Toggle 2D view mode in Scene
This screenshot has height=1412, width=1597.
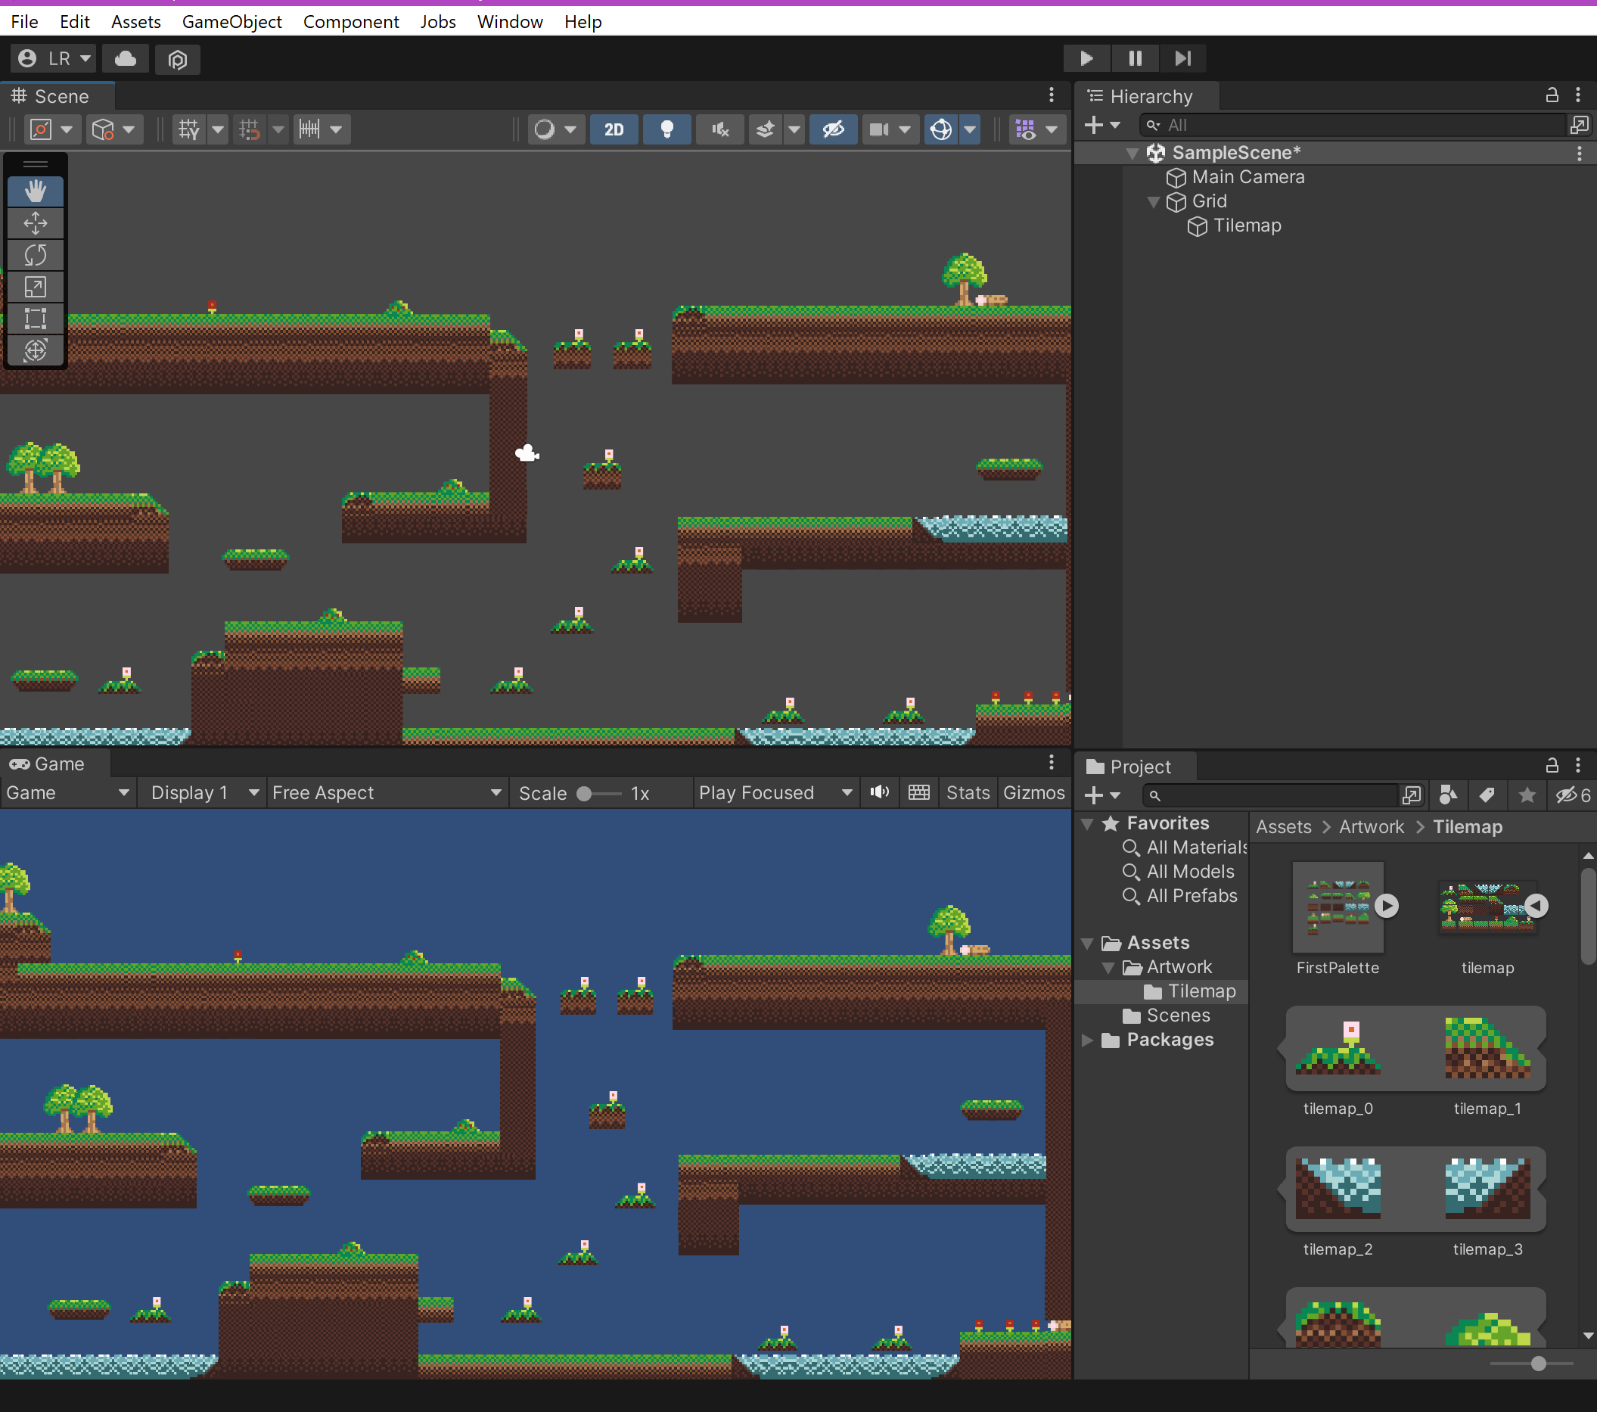click(x=614, y=129)
